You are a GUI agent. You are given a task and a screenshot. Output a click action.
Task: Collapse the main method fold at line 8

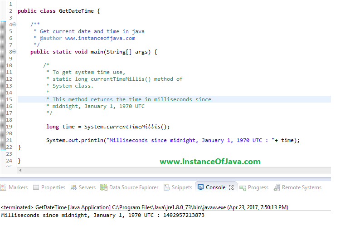pos(15,52)
